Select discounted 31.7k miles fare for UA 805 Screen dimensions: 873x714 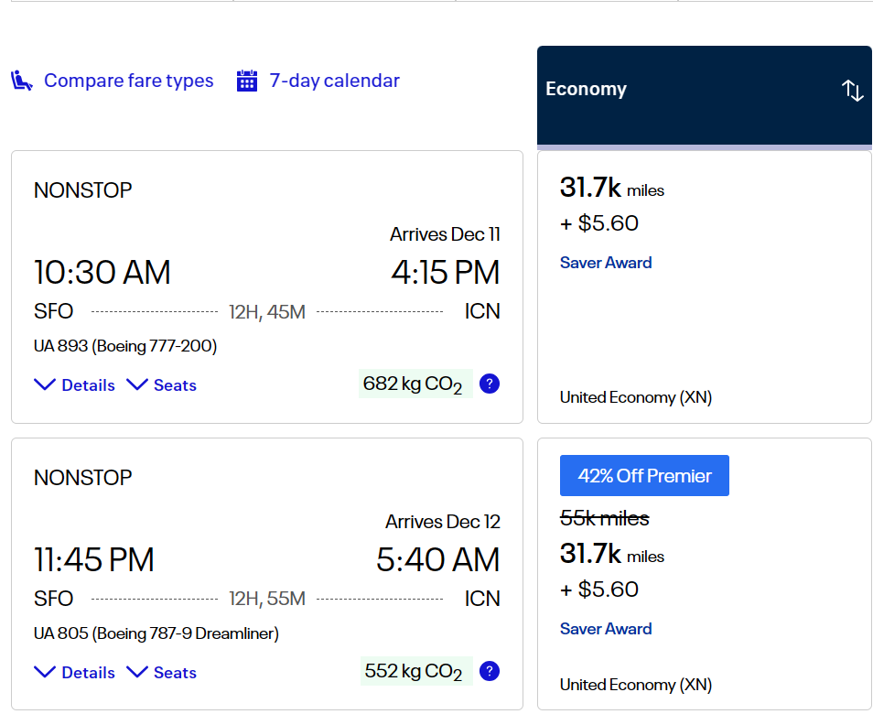[705, 574]
